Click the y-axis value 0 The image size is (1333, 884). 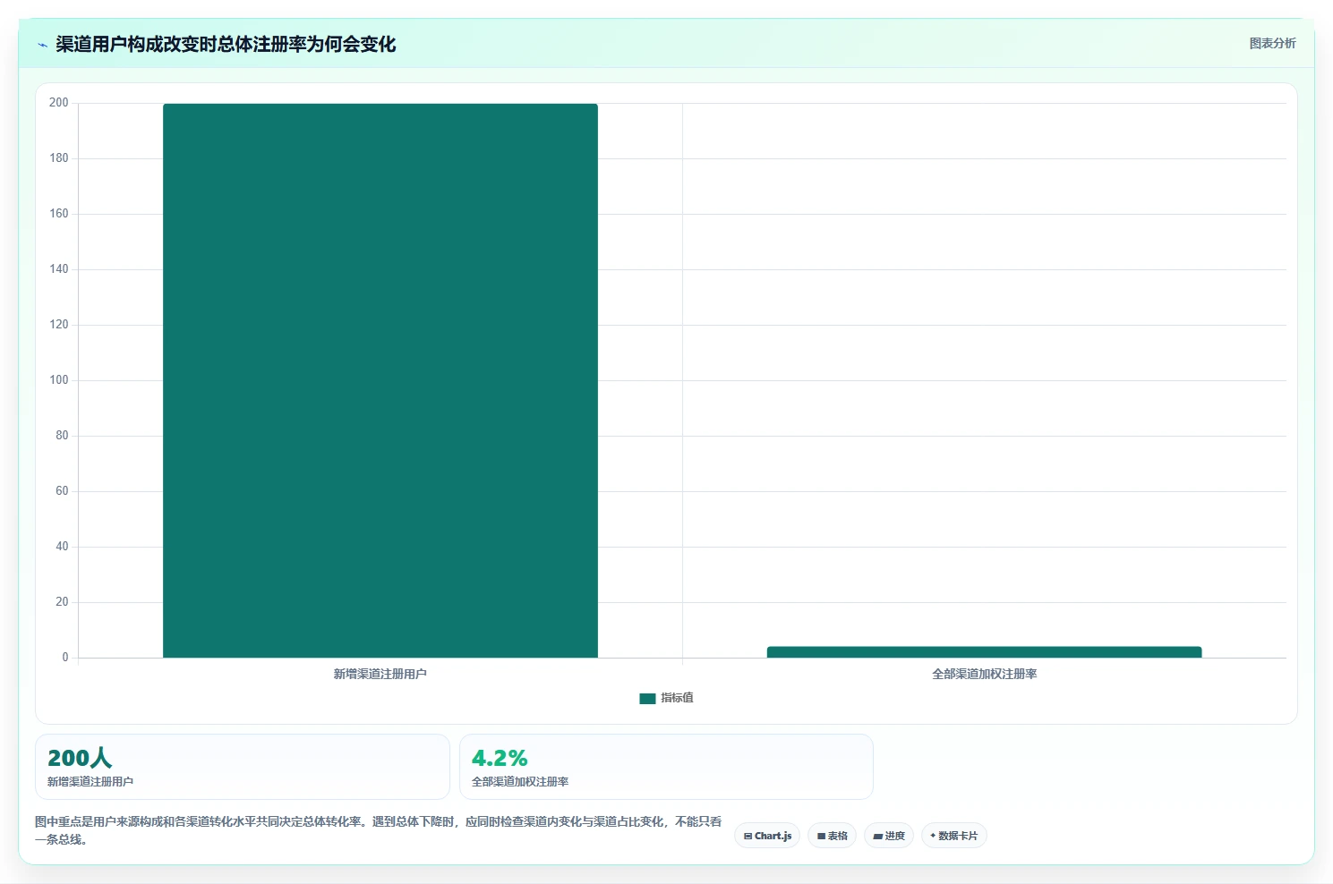pos(64,658)
